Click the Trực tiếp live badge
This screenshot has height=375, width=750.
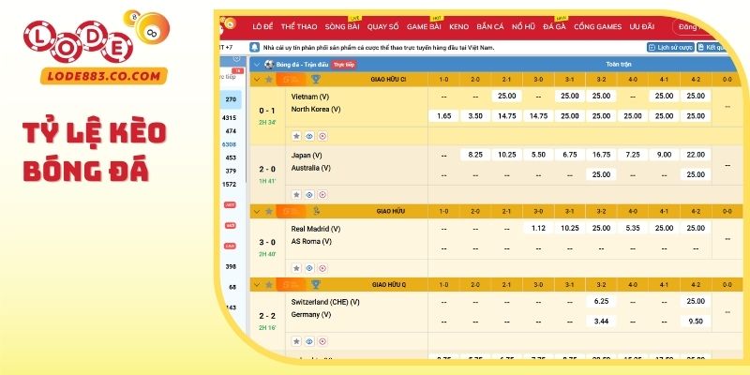click(x=344, y=65)
